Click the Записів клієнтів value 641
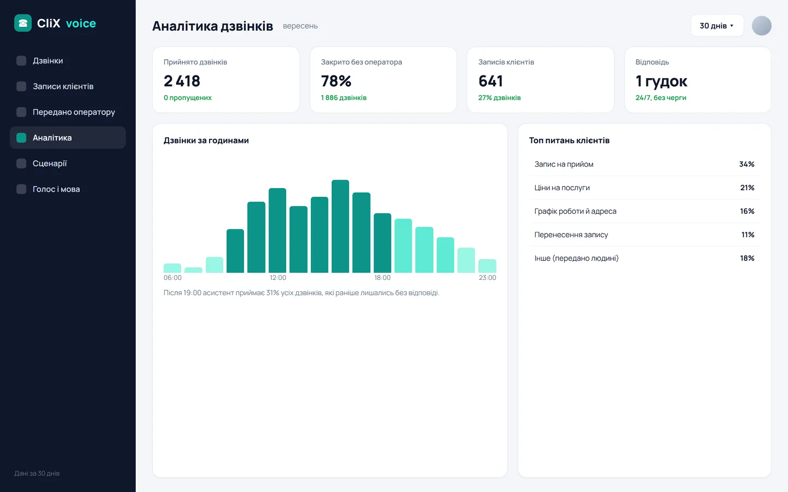Viewport: 788px width, 492px height. pos(491,81)
